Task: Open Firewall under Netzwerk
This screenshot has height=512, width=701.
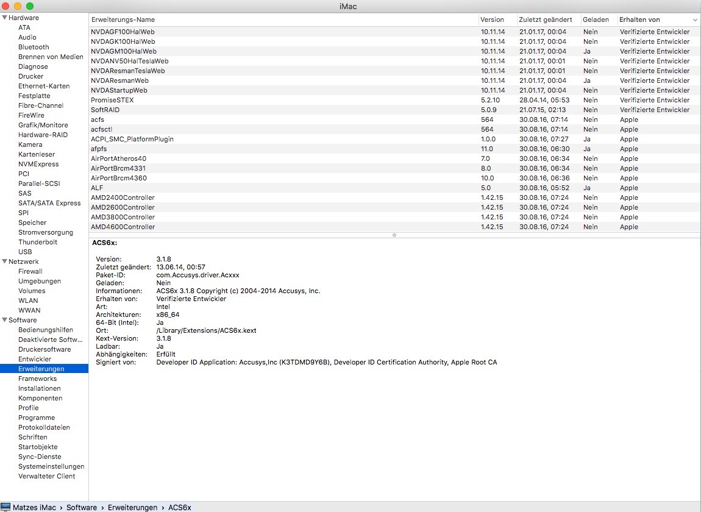Action: [x=30, y=271]
